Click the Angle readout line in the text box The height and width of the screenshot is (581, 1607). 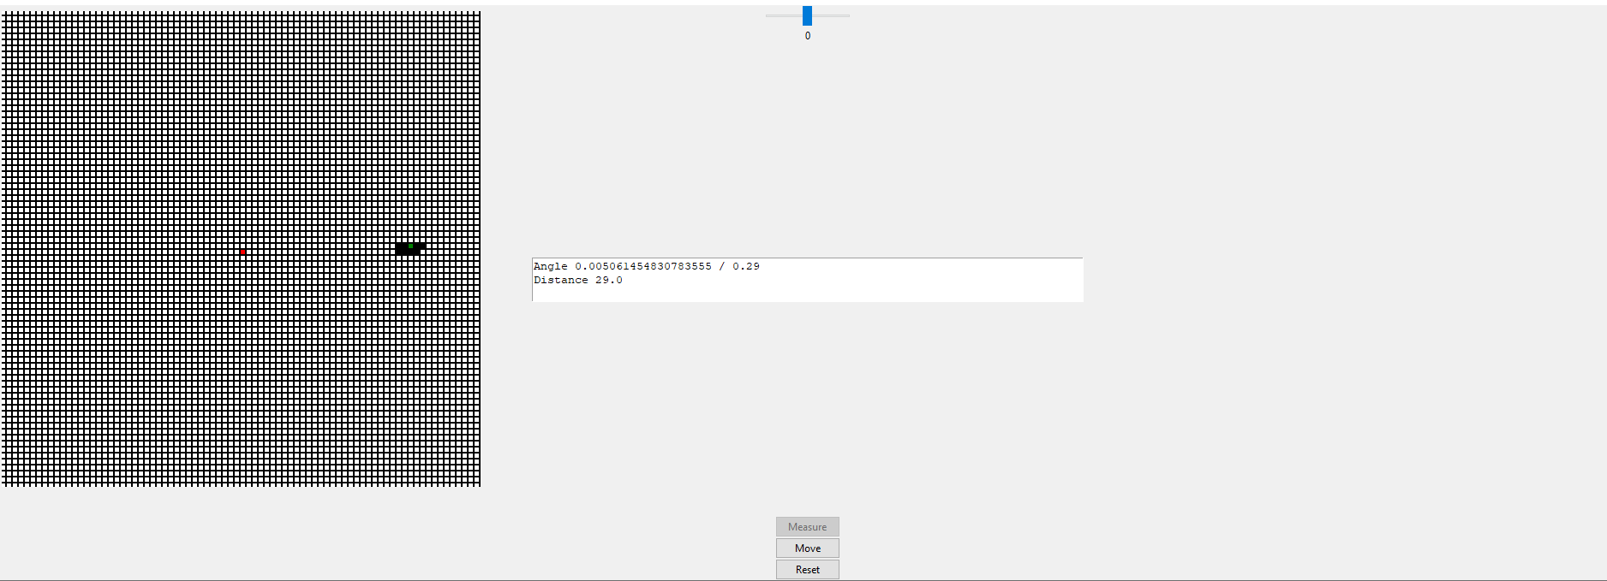pyautogui.click(x=647, y=266)
